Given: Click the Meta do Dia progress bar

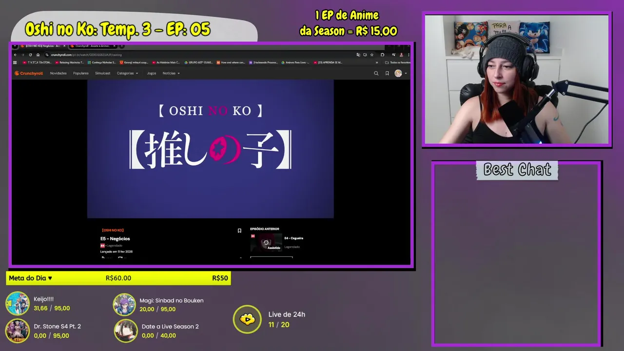Looking at the screenshot, I should (118, 278).
